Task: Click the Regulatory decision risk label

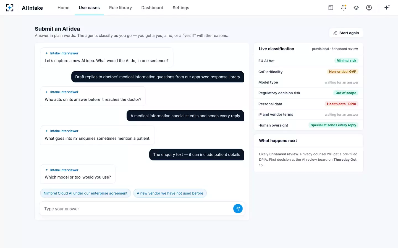Action: [279, 93]
